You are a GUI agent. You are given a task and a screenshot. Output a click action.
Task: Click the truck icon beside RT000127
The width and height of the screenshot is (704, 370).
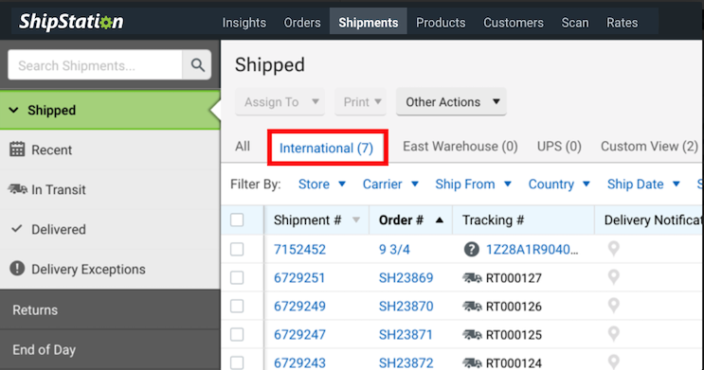click(472, 278)
